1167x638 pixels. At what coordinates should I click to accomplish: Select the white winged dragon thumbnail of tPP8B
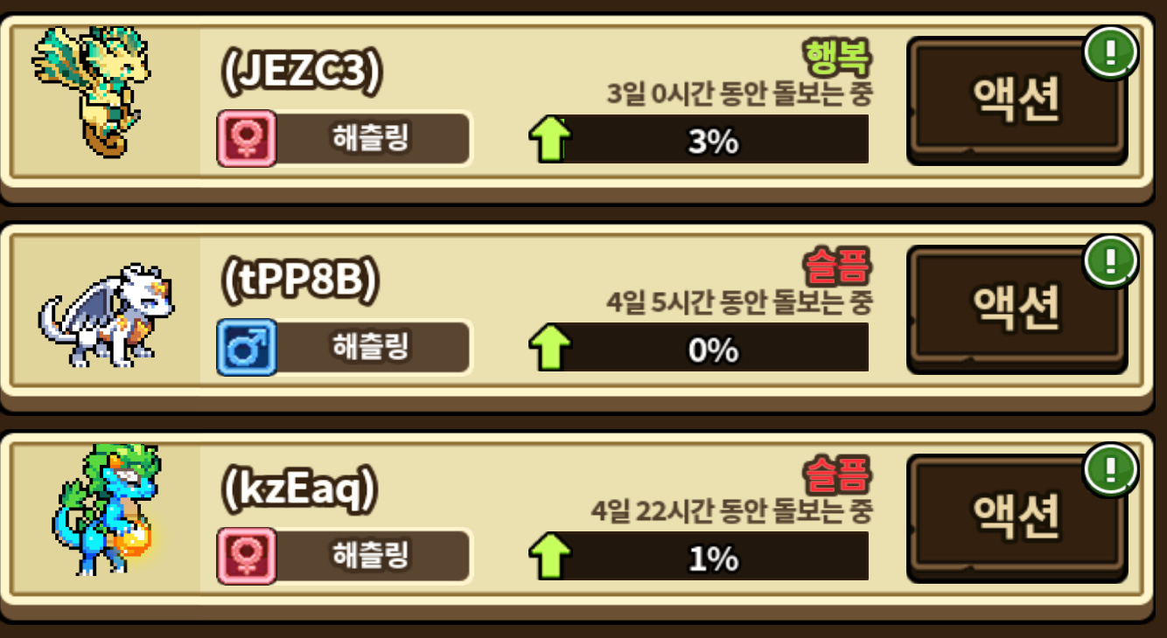tap(107, 315)
